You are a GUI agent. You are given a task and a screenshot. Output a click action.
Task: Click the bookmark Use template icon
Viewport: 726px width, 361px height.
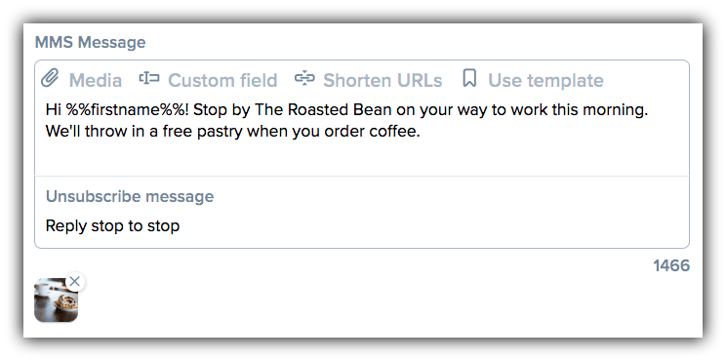click(x=469, y=79)
